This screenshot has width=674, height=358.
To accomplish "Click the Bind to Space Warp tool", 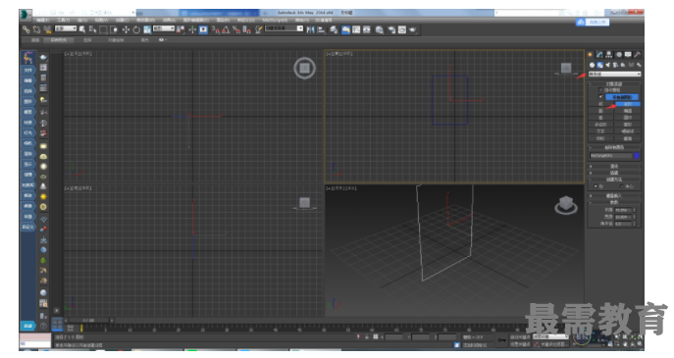I will pyautogui.click(x=47, y=29).
